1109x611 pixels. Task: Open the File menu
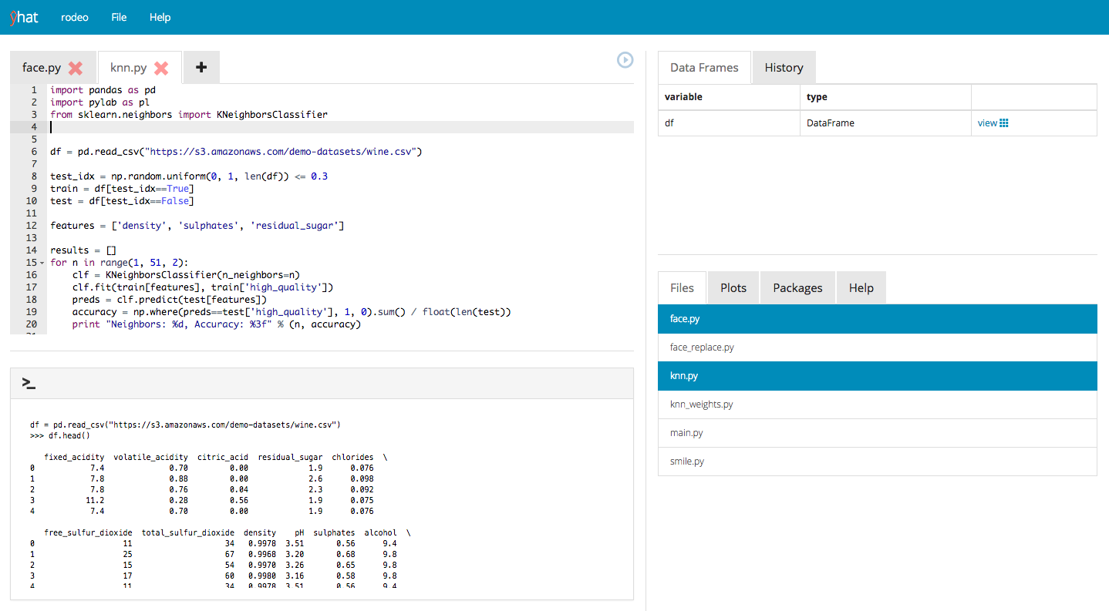click(x=119, y=17)
